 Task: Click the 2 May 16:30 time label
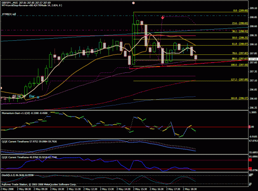click(156, 189)
